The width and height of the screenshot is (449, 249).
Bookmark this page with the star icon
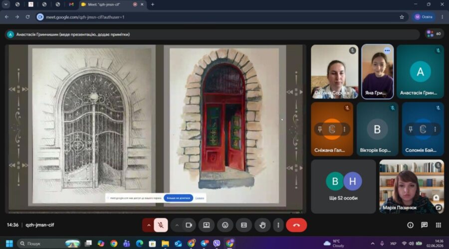click(x=402, y=17)
